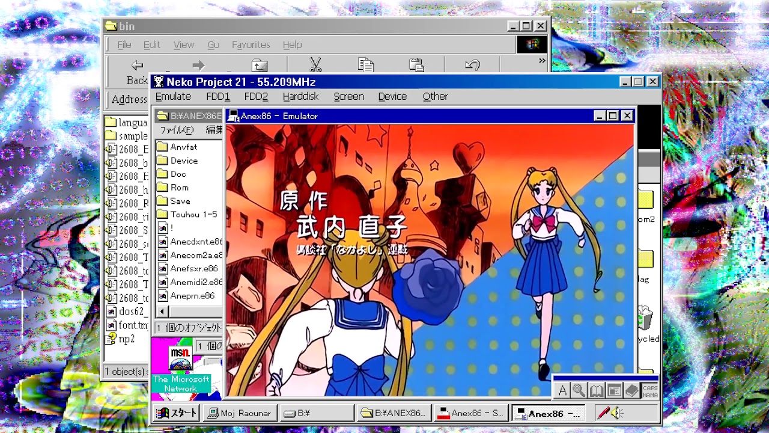Click the IME magnifier search icon
The image size is (769, 433).
[579, 391]
